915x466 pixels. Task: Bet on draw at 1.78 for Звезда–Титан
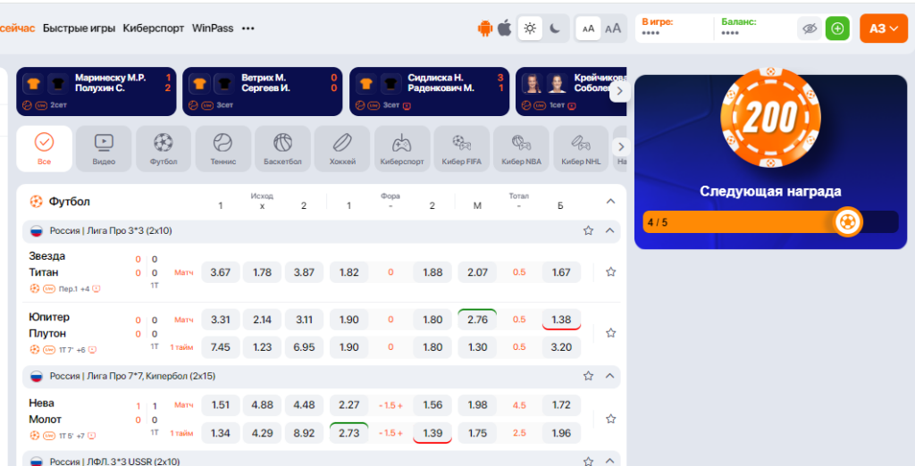pyautogui.click(x=262, y=272)
